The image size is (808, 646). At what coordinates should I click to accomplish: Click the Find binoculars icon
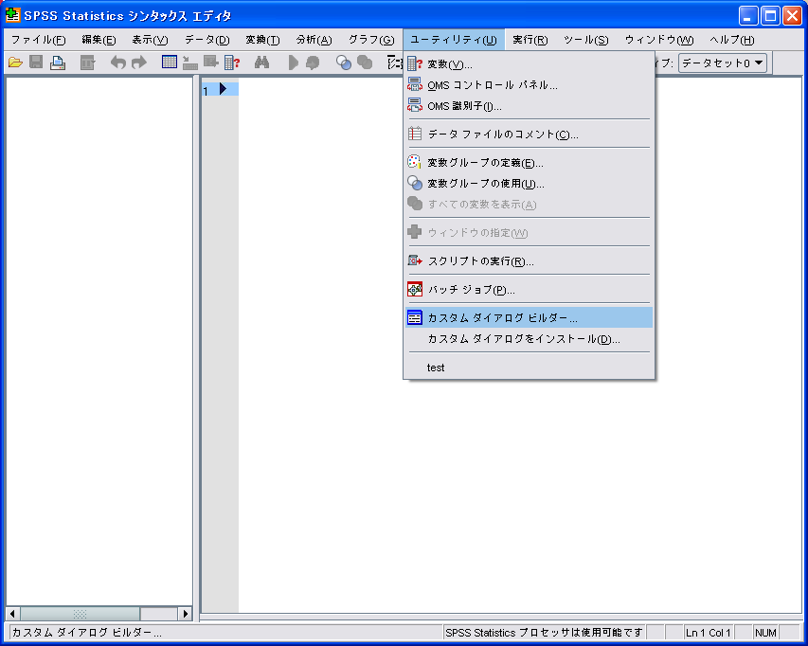coord(262,63)
